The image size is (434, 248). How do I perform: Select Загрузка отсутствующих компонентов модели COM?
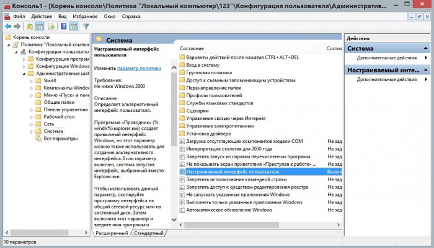[244, 141]
